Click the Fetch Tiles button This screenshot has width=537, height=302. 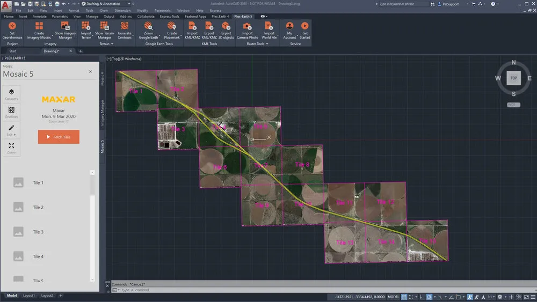pos(59,137)
